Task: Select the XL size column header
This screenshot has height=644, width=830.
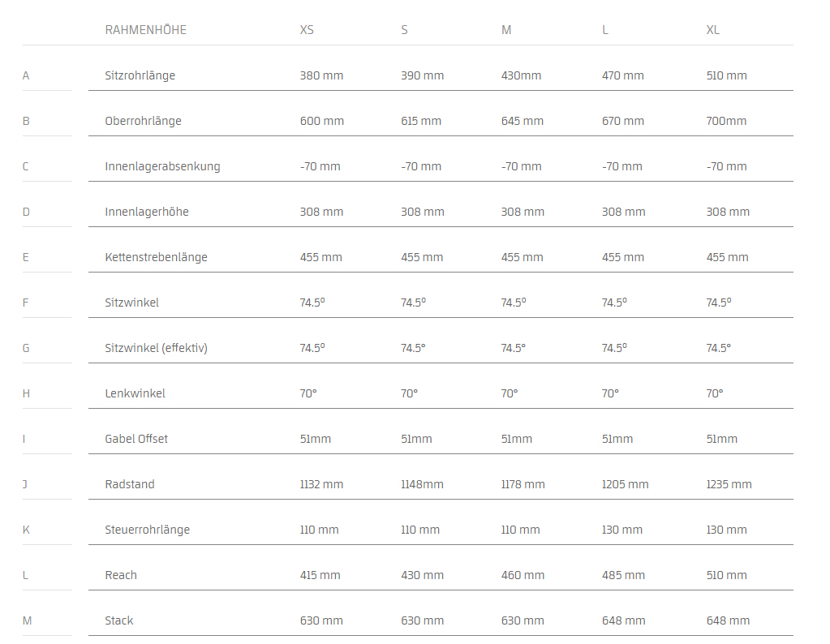Action: point(713,30)
